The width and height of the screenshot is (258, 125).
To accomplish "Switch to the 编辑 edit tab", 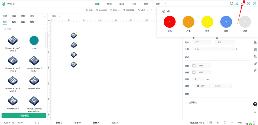I will point(122,4).
